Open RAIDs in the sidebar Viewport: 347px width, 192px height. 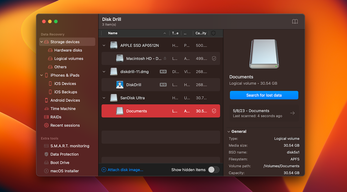coord(56,117)
